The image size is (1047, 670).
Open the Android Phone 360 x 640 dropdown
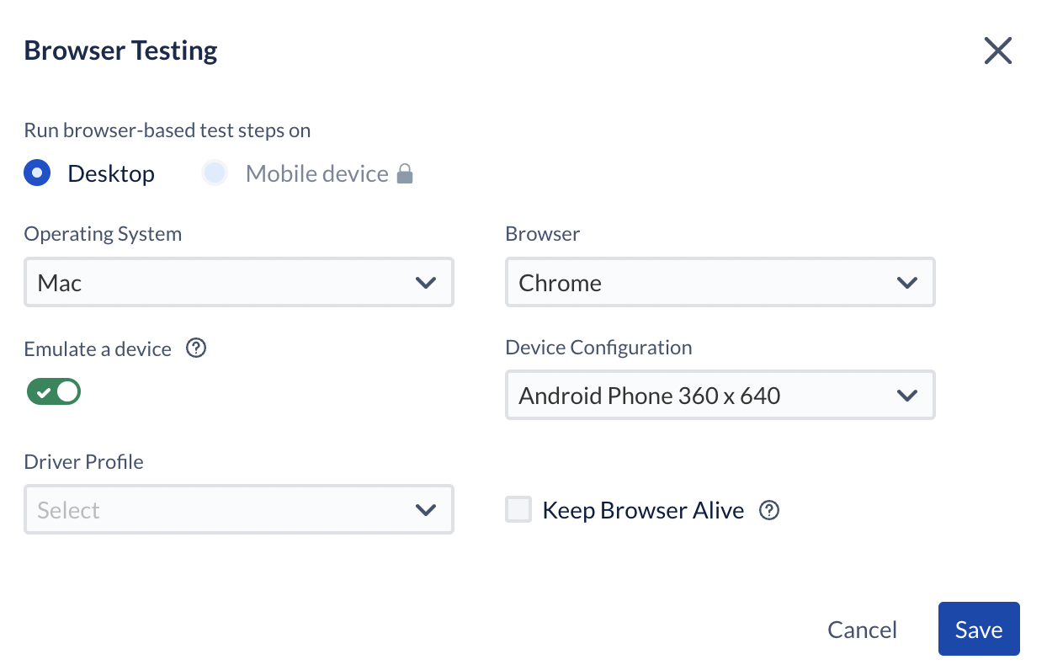[x=720, y=395]
